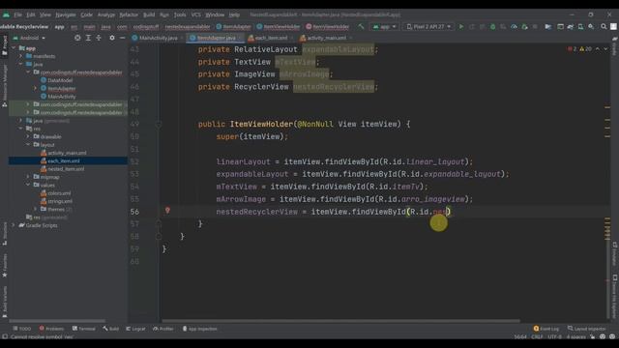Collapse the layout folder arrow
The height and width of the screenshot is (348, 619).
(x=28, y=145)
